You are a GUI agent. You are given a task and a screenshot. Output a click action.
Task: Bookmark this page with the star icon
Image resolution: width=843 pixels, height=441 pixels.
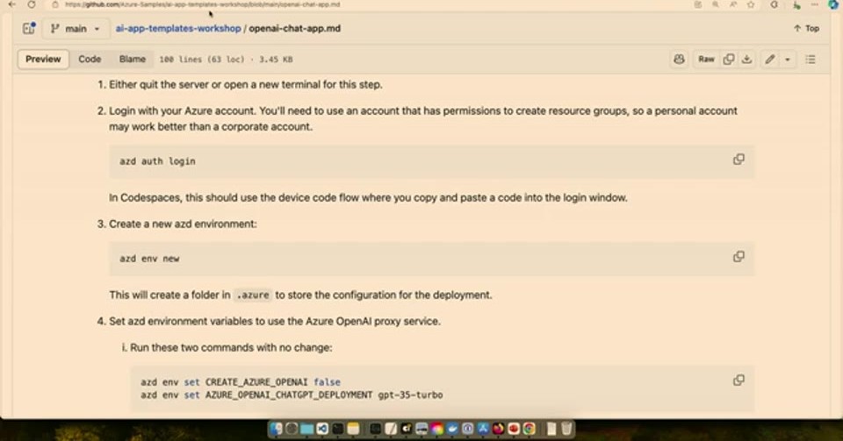(751, 4)
